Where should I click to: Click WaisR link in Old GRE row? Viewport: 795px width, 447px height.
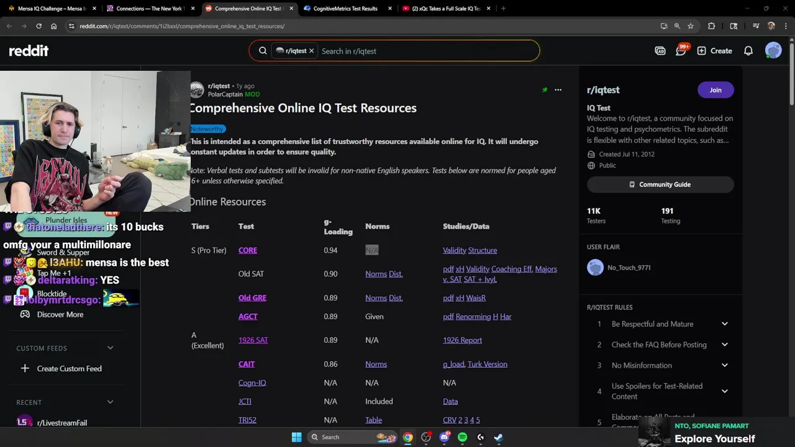point(476,298)
